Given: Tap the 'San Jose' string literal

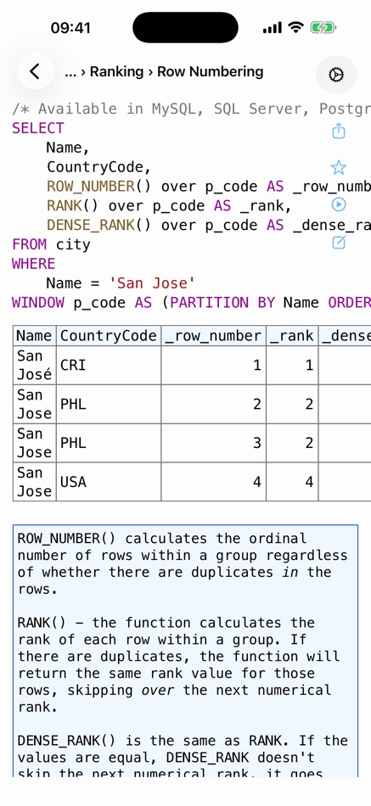Looking at the screenshot, I should (x=152, y=283).
